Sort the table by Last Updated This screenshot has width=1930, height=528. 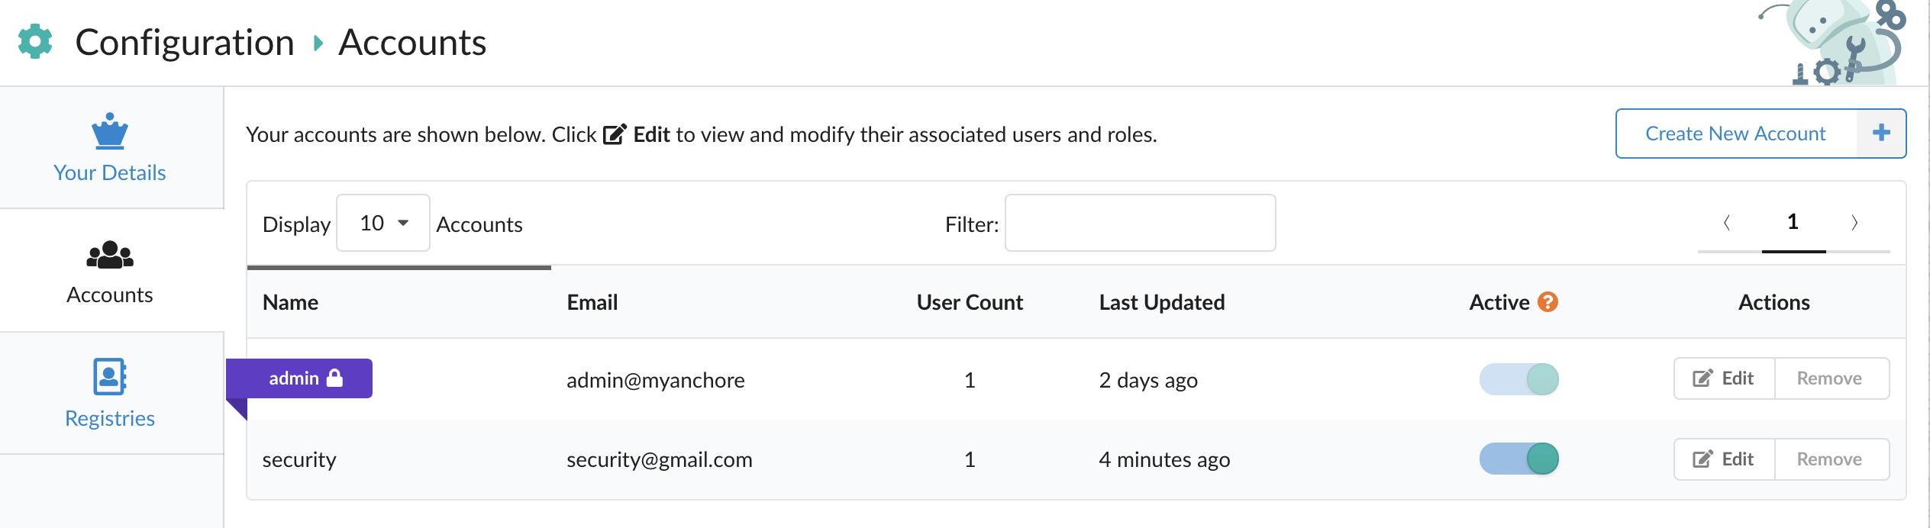(x=1161, y=302)
